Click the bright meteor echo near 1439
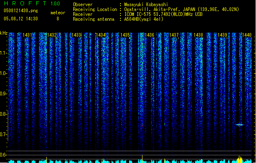This screenshot has height=163, width=256. click(x=239, y=125)
